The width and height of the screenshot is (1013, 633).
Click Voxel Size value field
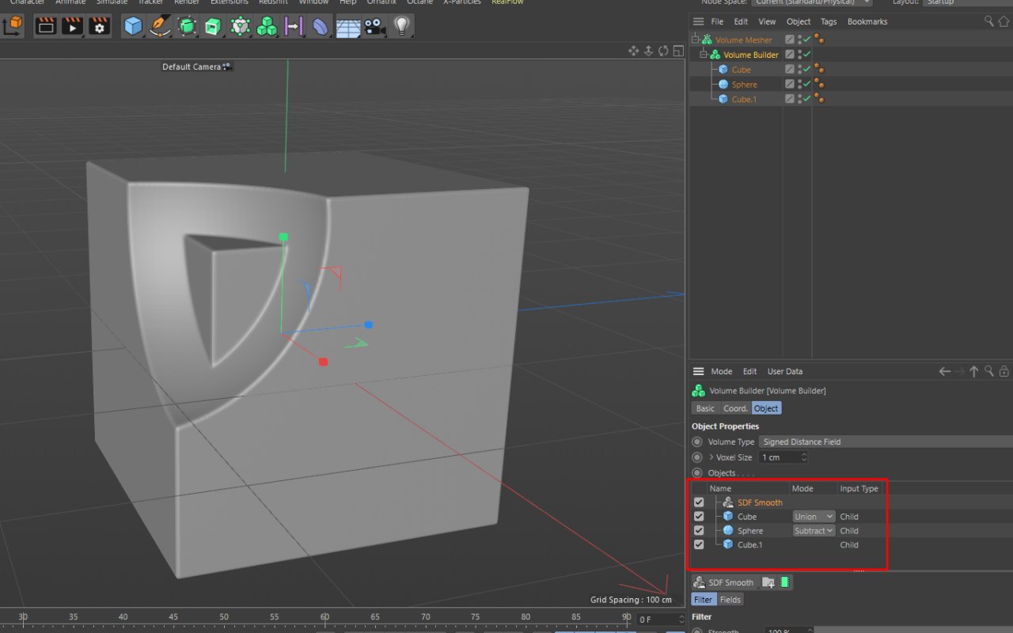[780, 457]
